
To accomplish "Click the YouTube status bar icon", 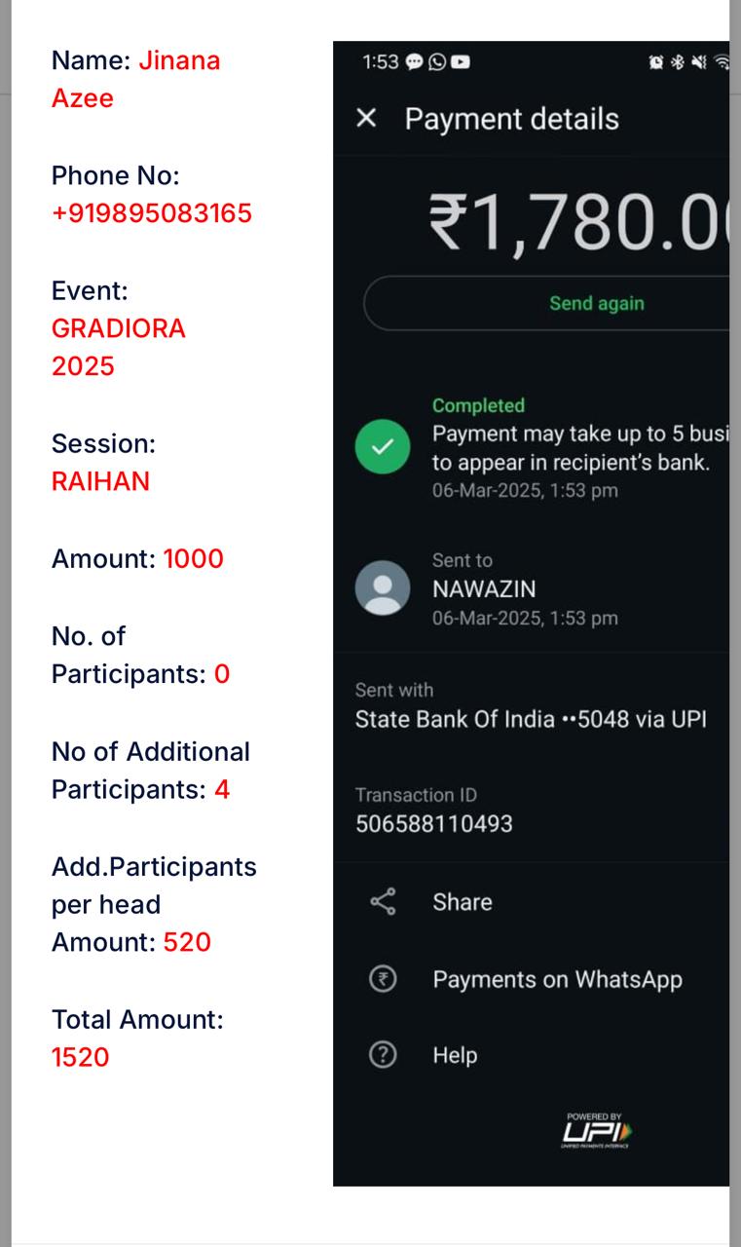I will point(461,62).
